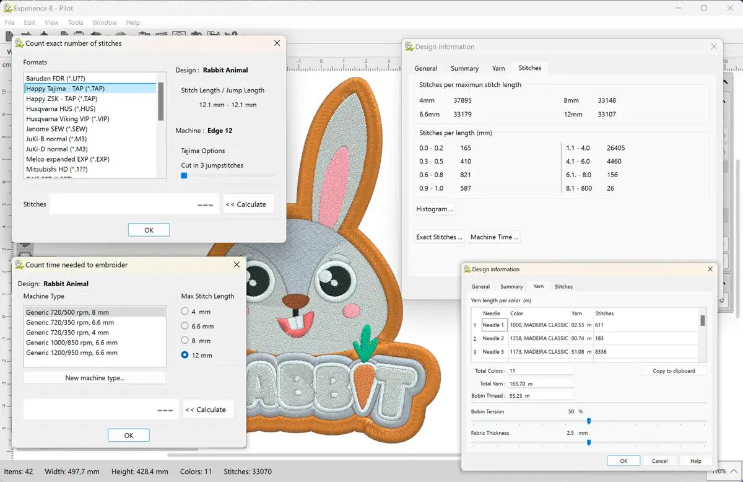Screen dimensions: 743x482
Task: Switch to Stitches tab in yarn-length dialog
Action: 563,287
